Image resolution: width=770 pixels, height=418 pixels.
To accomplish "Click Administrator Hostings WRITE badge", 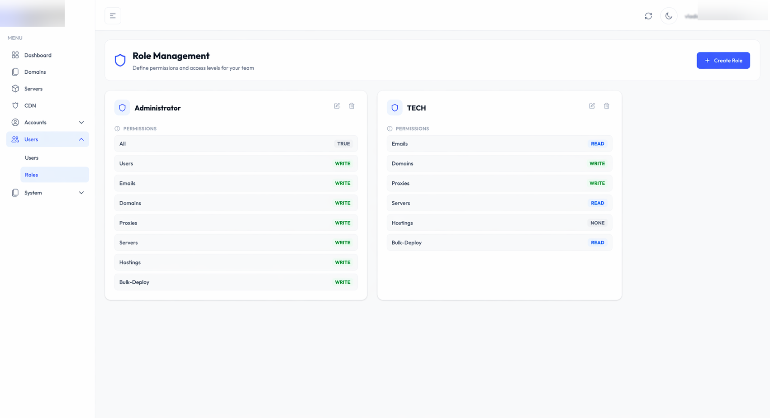I will [342, 262].
